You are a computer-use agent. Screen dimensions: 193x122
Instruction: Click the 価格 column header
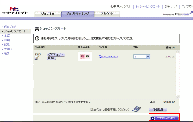click(170, 47)
